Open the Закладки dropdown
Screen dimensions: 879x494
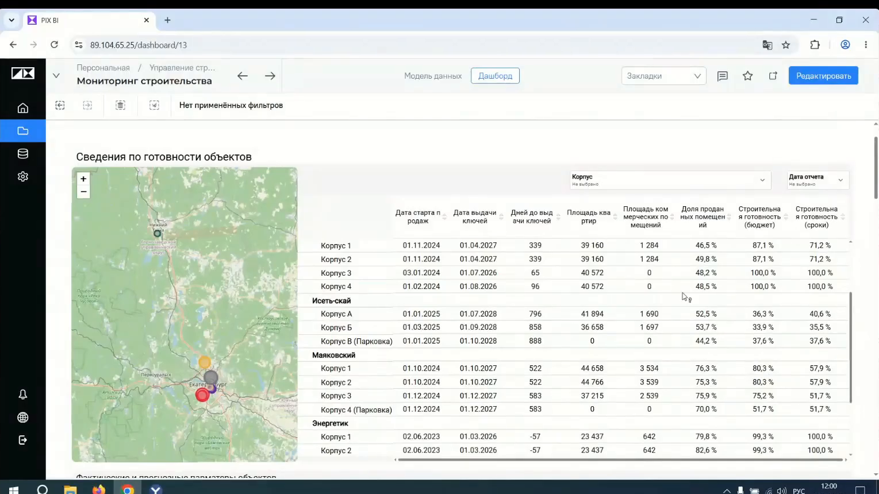(663, 76)
